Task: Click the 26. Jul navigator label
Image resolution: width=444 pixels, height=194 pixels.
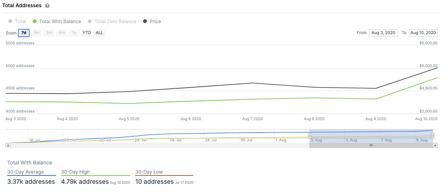Action: click(175, 140)
